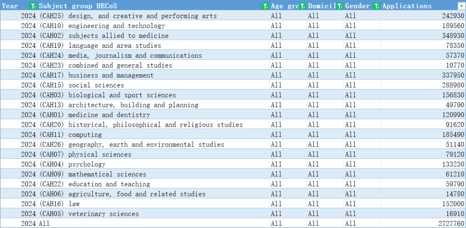Select the Applications header cell
The image size is (466, 228).
[423, 6]
